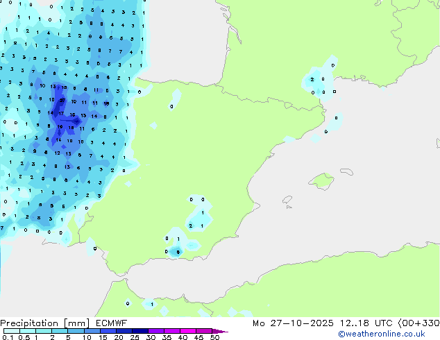
Task: Click the legend tick label "30"
Action: (151, 337)
